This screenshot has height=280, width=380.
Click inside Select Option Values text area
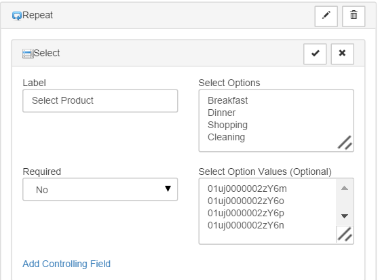coord(268,211)
